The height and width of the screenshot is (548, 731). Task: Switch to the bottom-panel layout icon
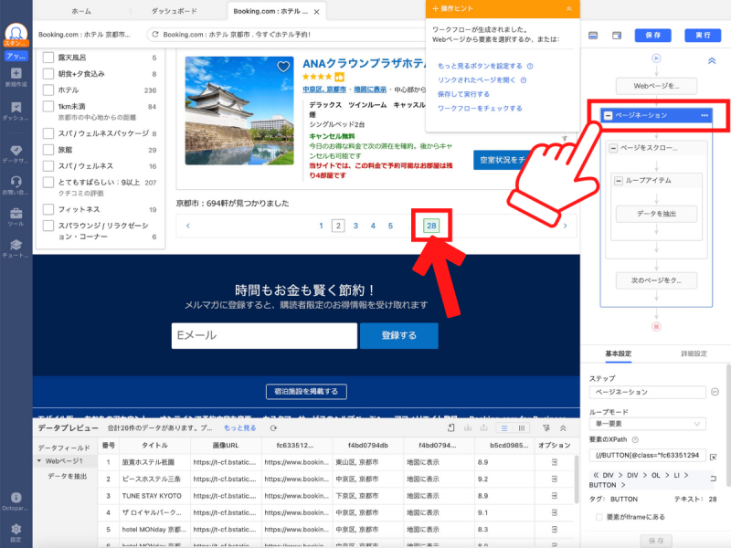click(593, 36)
